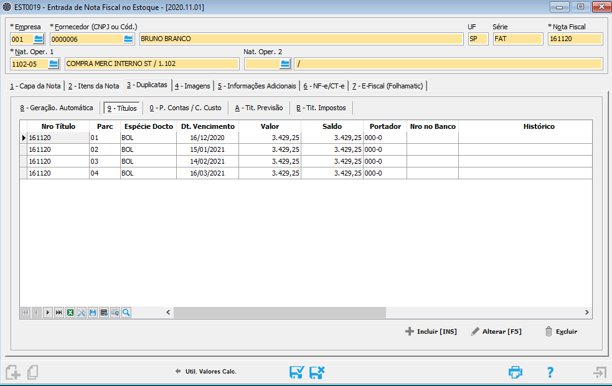Click the save with X cancel icon
The width and height of the screenshot is (612, 386).
pos(317,372)
